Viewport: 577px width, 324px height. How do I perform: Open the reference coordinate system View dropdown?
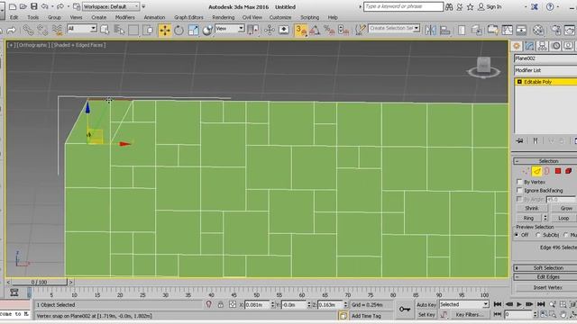[x=230, y=29]
